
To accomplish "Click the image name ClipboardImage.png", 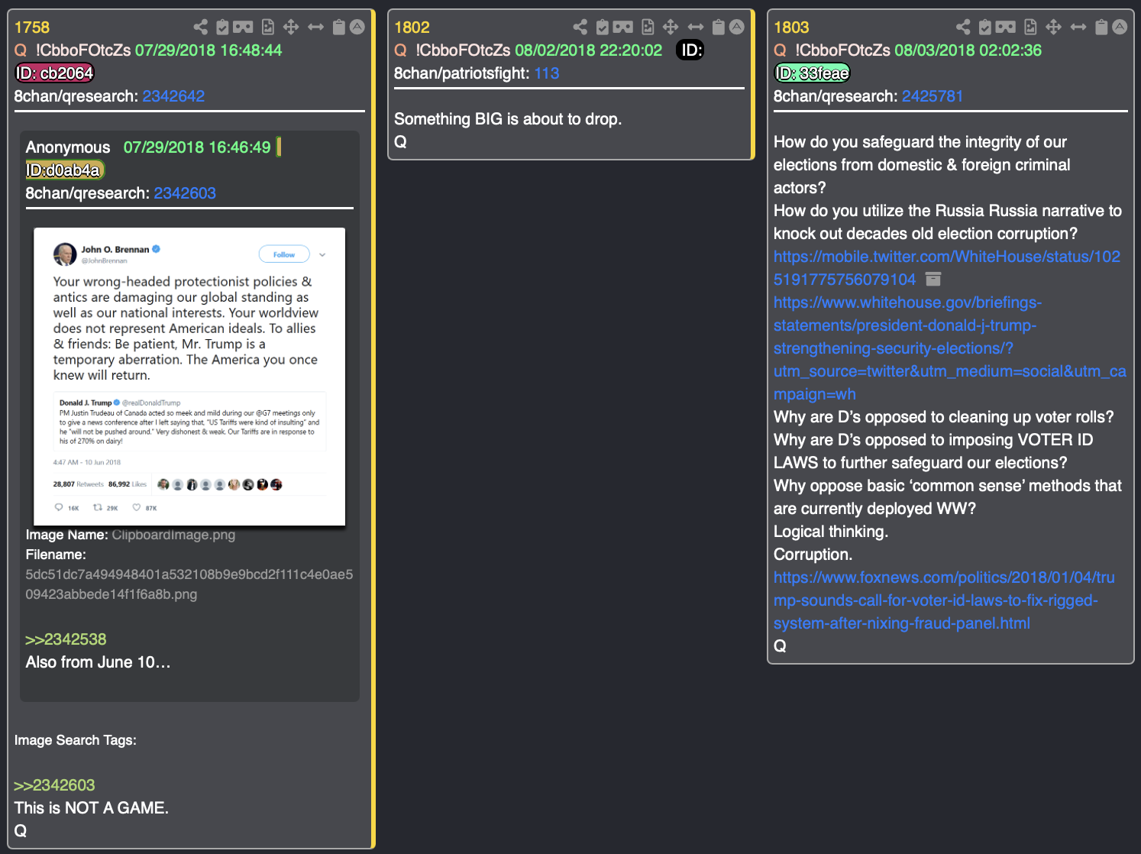I will (x=173, y=535).
